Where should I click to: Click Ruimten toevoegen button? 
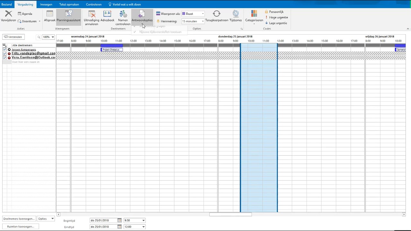(21, 227)
